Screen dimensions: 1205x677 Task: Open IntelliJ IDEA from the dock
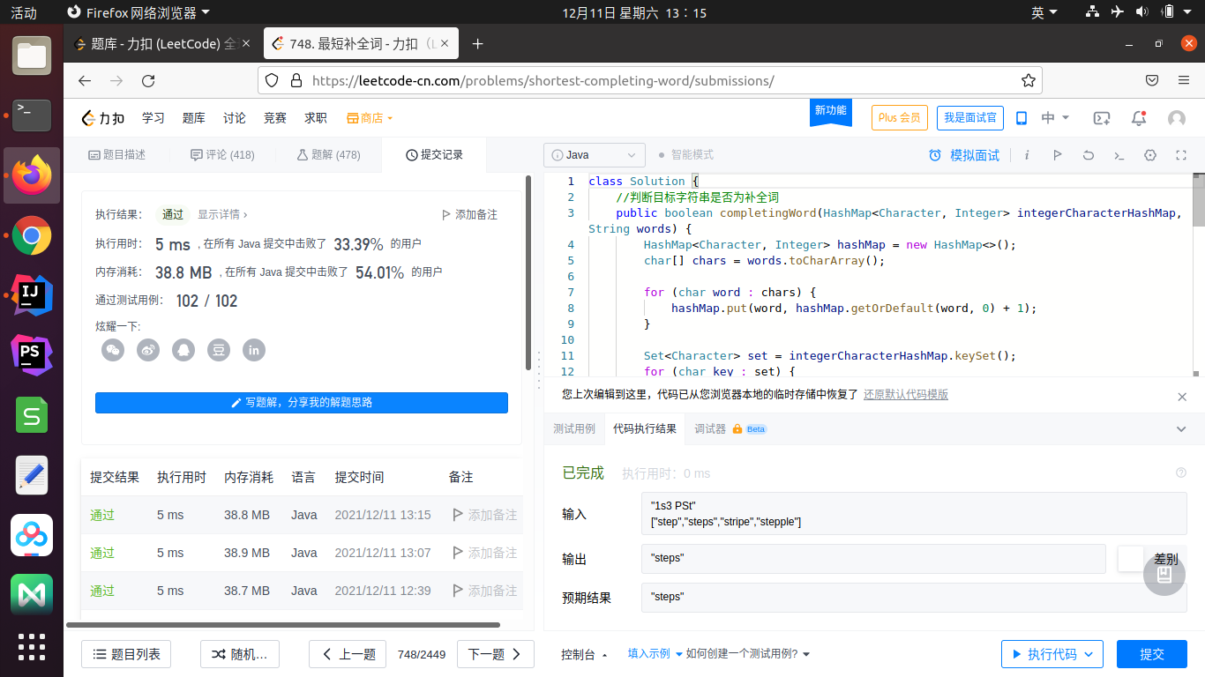[32, 295]
